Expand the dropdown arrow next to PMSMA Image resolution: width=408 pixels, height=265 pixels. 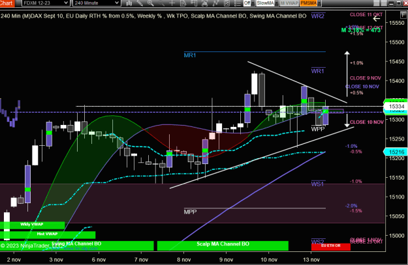319,3
